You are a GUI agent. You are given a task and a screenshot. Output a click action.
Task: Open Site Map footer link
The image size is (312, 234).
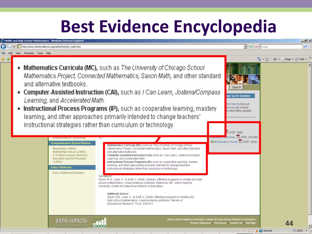pos(250,223)
